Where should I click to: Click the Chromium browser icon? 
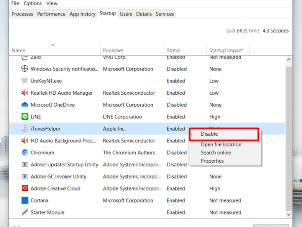point(25,153)
